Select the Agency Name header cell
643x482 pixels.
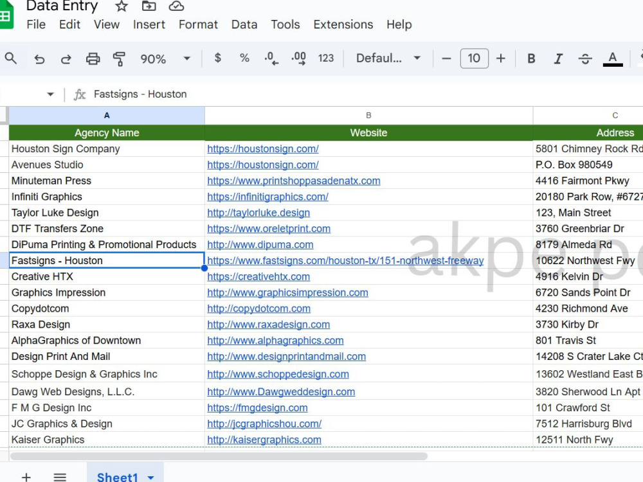[107, 133]
